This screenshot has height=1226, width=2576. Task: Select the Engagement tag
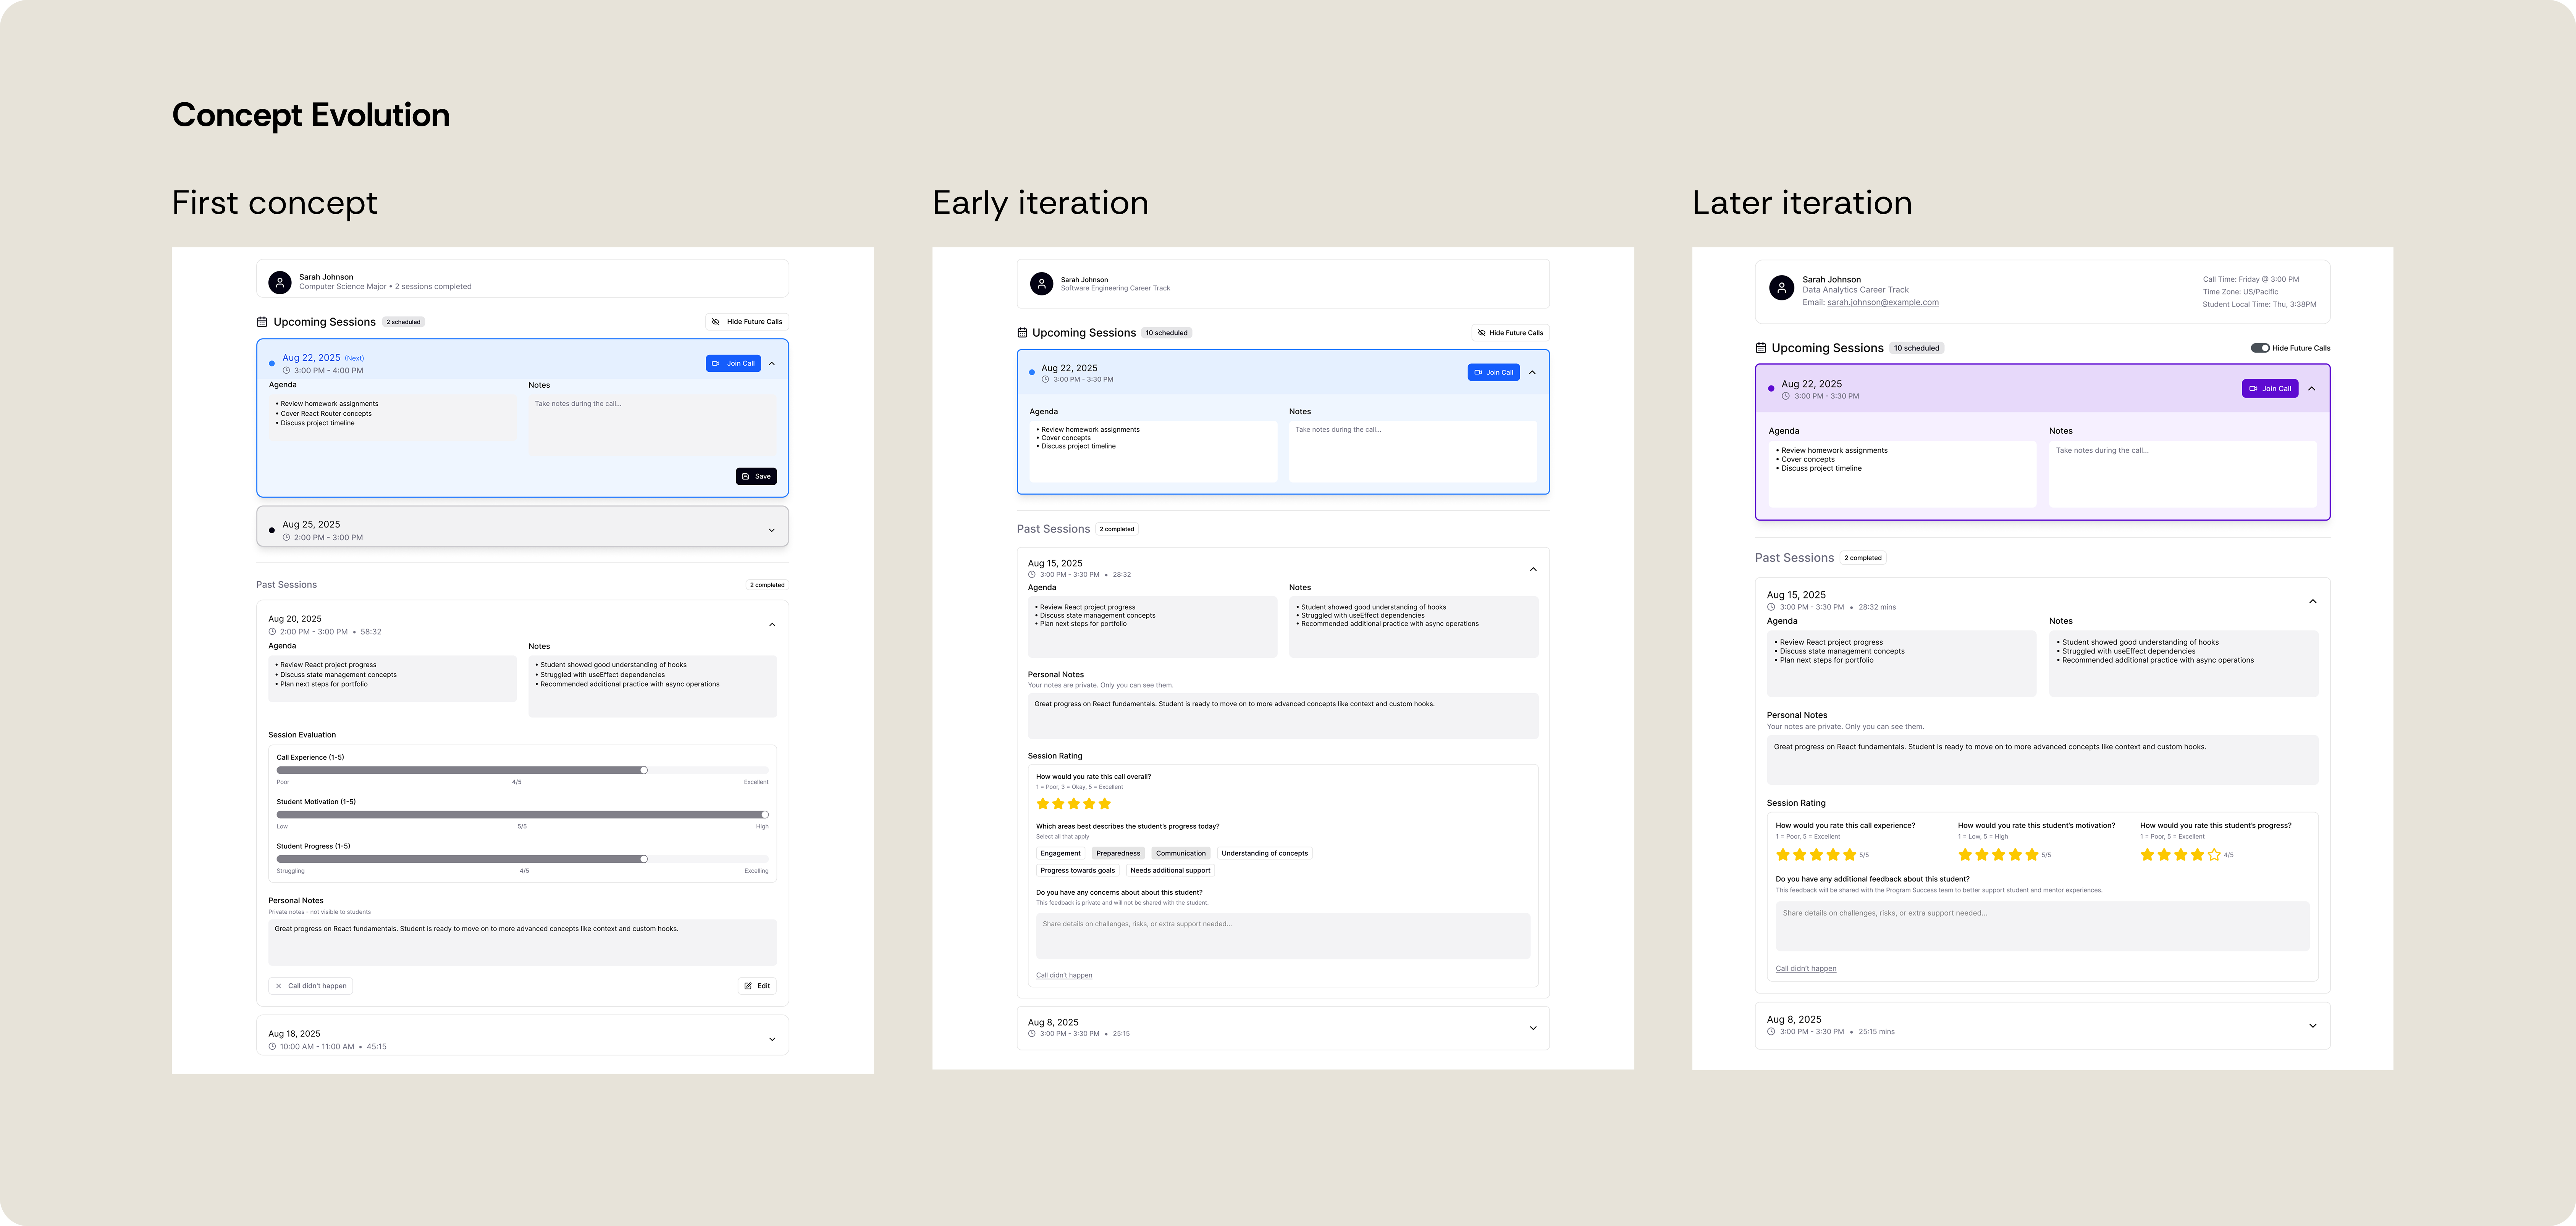1060,853
